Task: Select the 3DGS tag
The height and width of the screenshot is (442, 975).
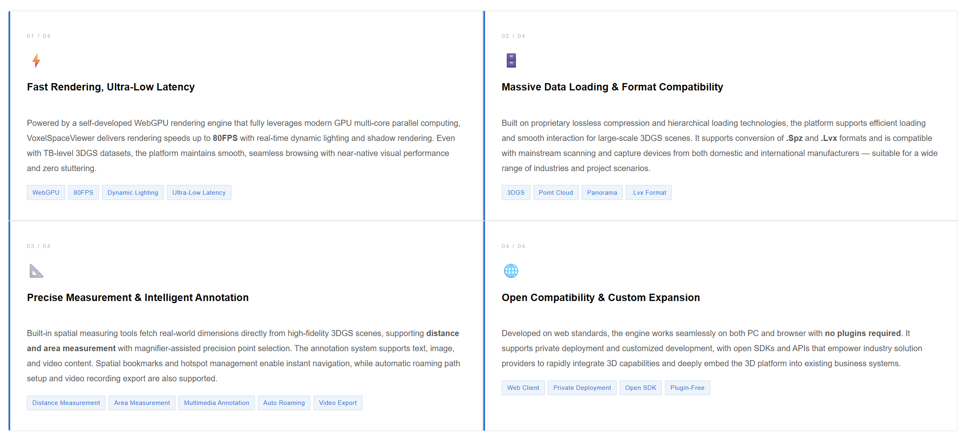Action: 516,193
